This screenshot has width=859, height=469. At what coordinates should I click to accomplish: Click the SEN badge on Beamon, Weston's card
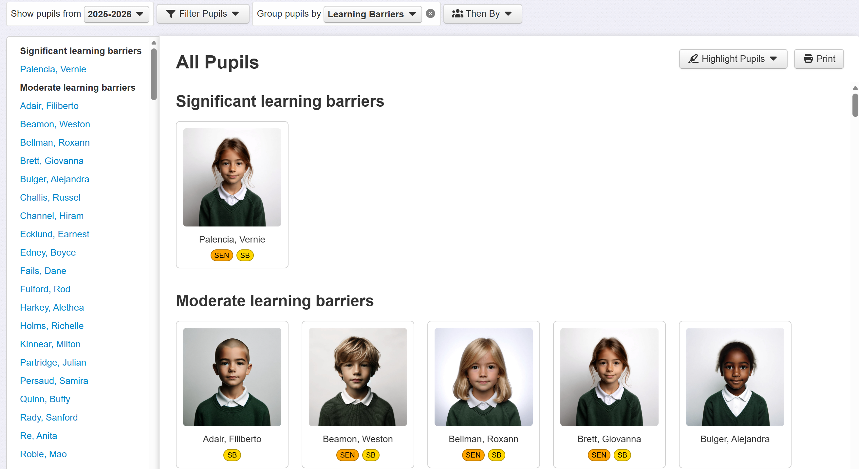(347, 455)
